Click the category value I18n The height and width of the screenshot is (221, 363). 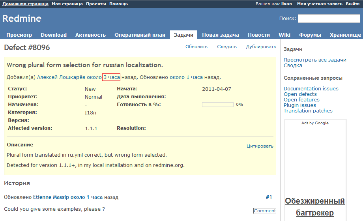(90, 112)
